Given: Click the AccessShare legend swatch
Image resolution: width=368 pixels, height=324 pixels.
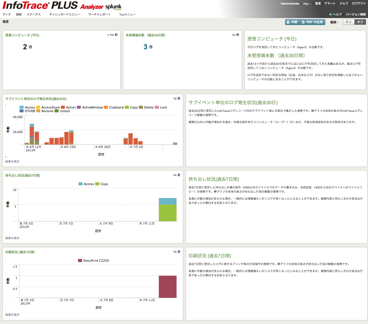Looking at the screenshot, I should (x=38, y=107).
